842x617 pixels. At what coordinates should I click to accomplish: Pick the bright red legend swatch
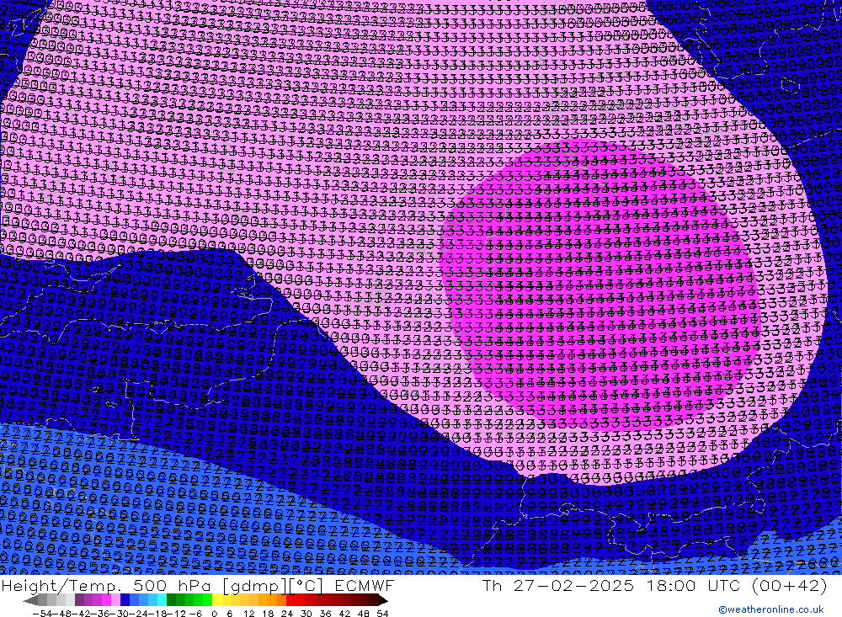click(x=290, y=600)
